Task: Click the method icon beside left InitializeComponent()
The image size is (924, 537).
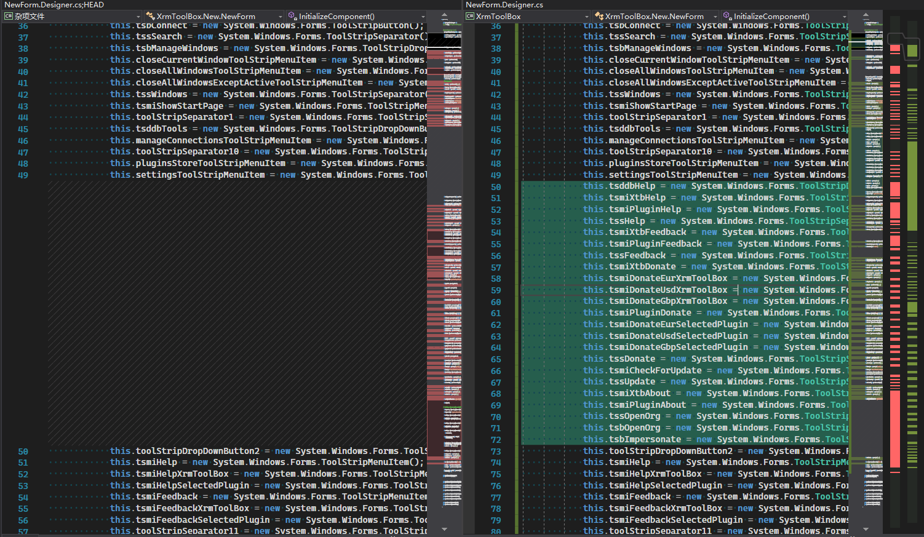Action: [x=293, y=17]
